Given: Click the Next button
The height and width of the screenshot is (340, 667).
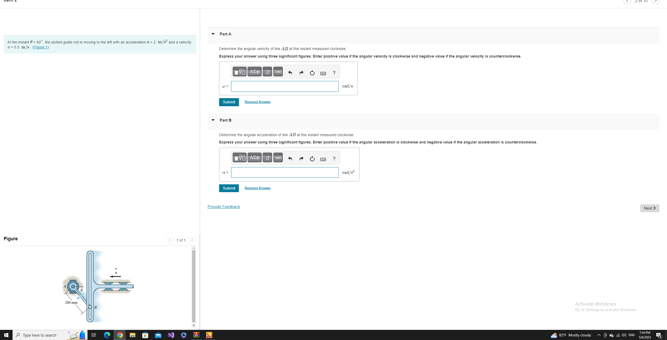Looking at the screenshot, I should pyautogui.click(x=649, y=208).
